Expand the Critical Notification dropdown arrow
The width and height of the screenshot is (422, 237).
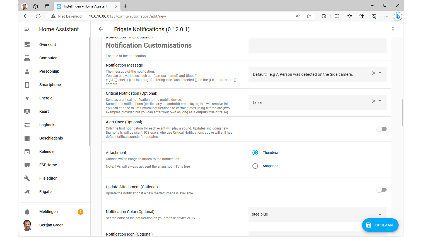[380, 101]
